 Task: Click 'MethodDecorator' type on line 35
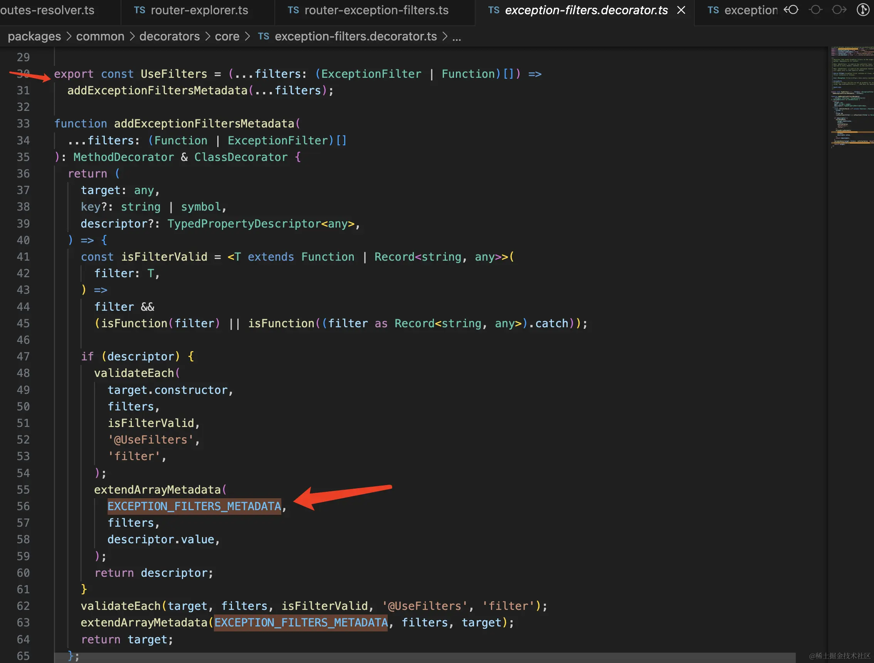click(123, 157)
